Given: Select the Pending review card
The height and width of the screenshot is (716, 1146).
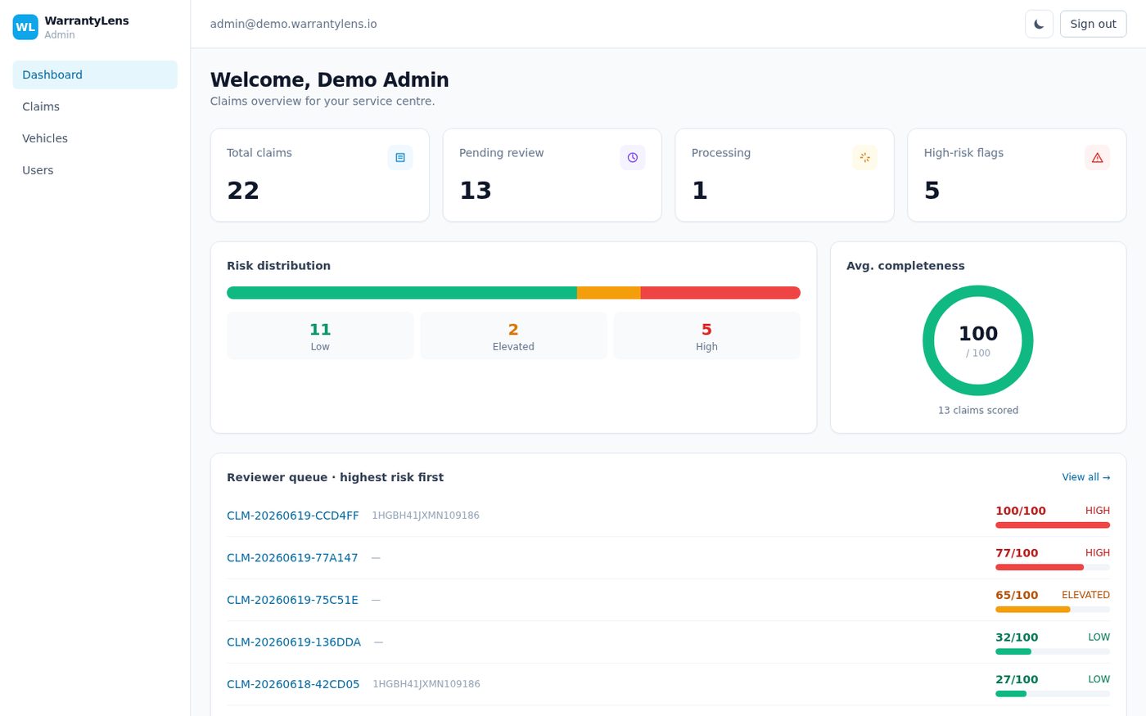Looking at the screenshot, I should click(553, 175).
